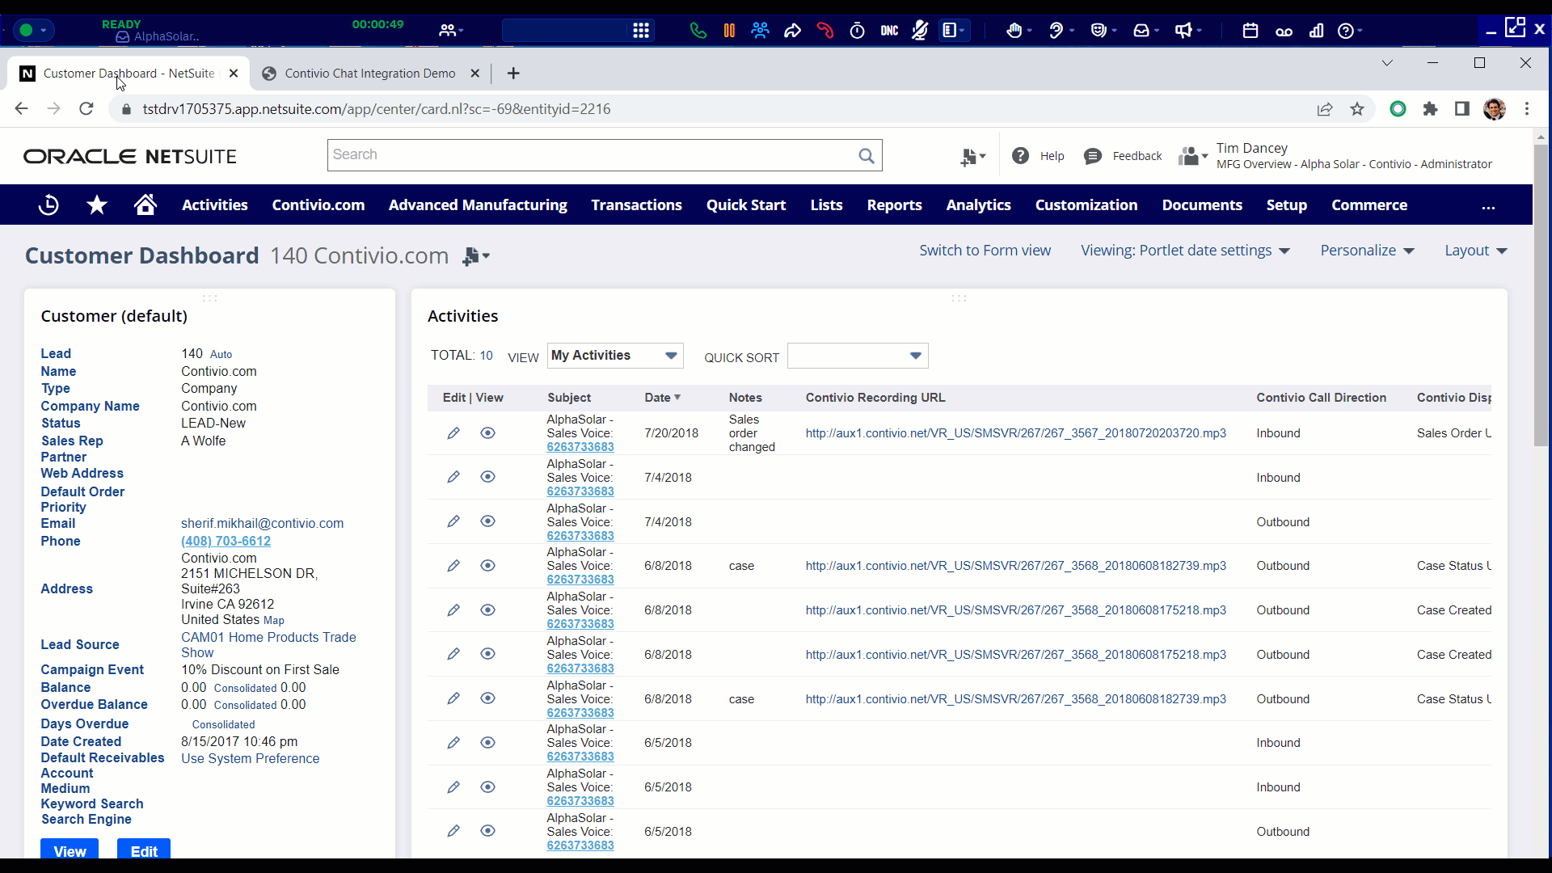Bookmark page with Chrome star icon
Image resolution: width=1552 pixels, height=873 pixels.
pyautogui.click(x=1357, y=109)
